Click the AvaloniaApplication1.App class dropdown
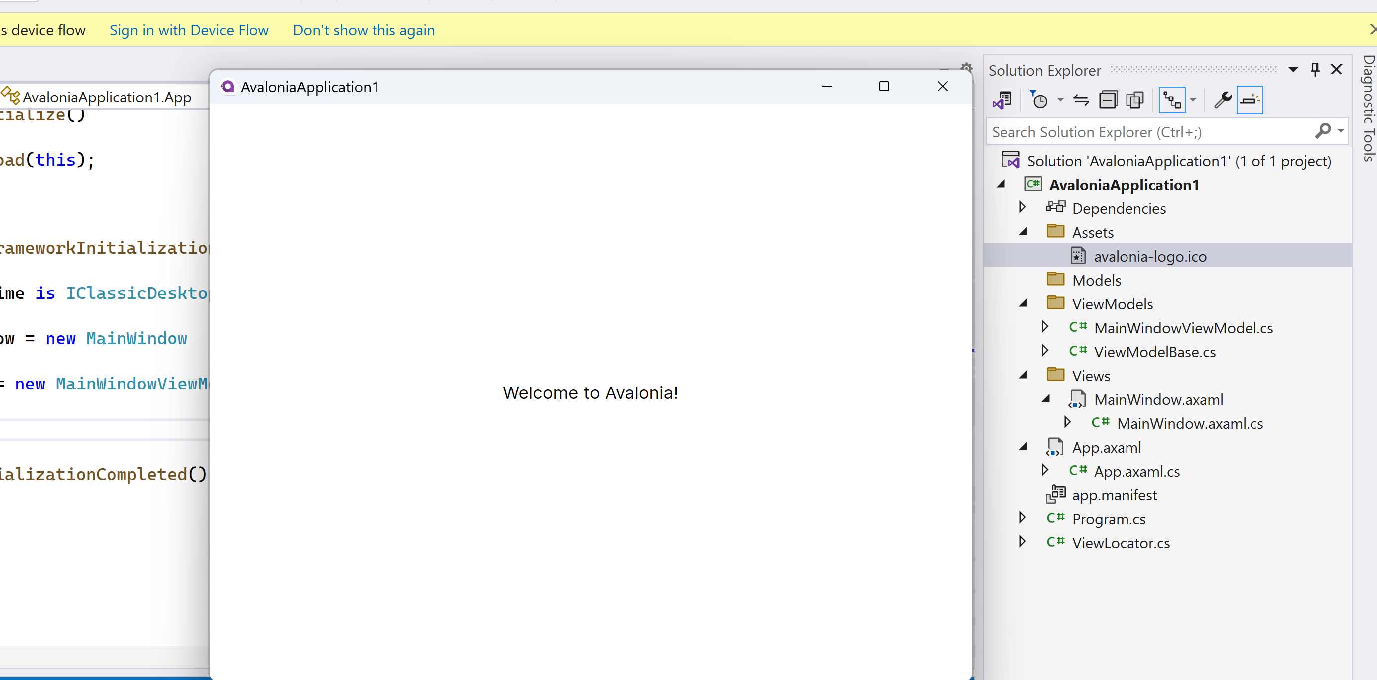 pos(104,97)
